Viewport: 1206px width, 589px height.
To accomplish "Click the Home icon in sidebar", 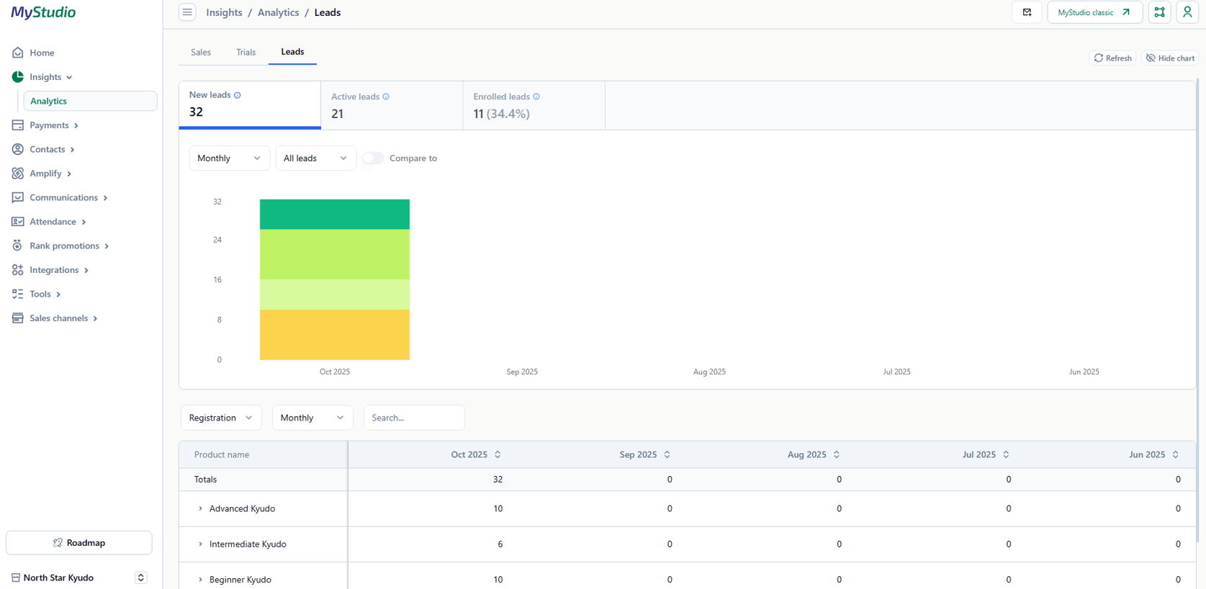I will click(x=18, y=53).
